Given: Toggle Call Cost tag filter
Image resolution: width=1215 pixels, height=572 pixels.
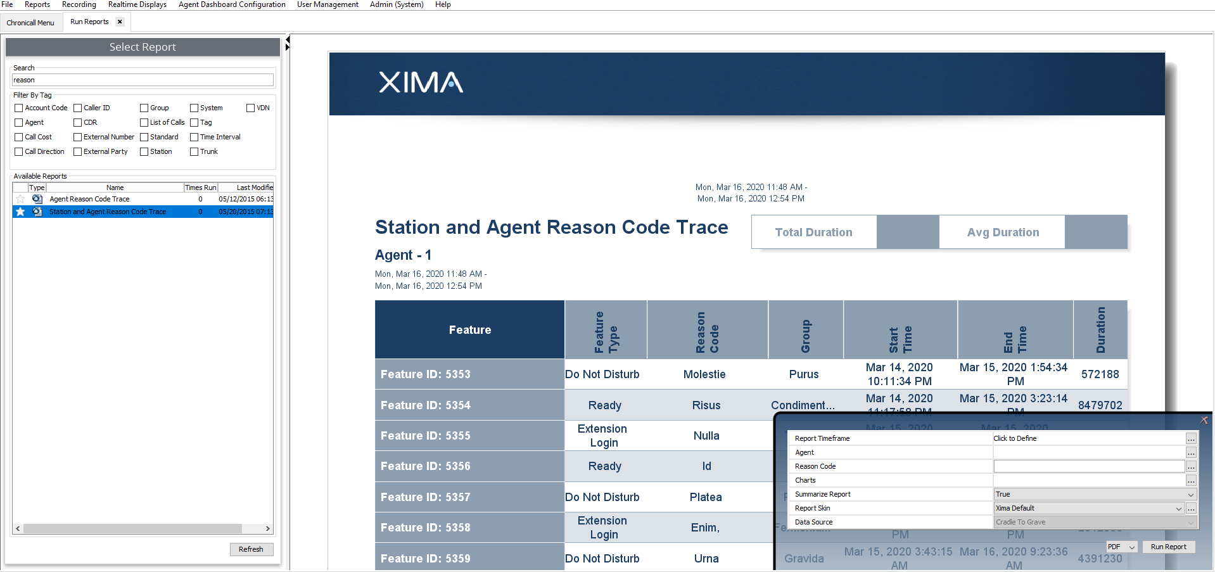Looking at the screenshot, I should click(19, 137).
